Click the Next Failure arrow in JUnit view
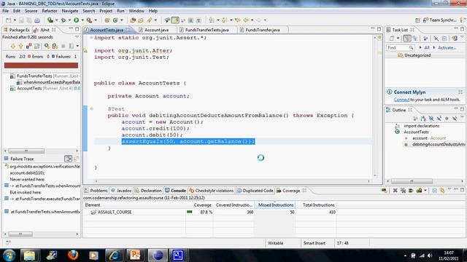This screenshot has height=262, width=467. pyautogui.click(x=13, y=46)
